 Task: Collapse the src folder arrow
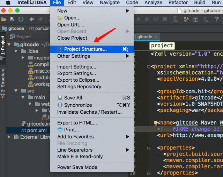click(16, 91)
